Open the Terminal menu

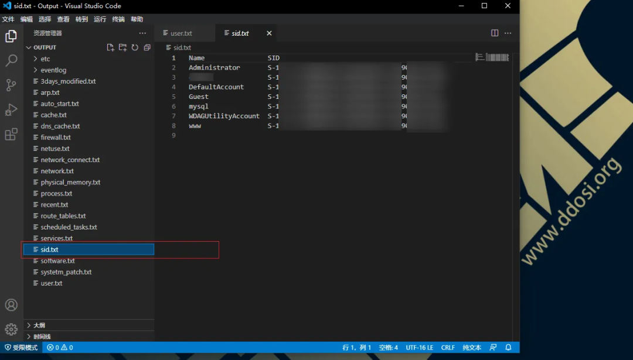click(118, 19)
